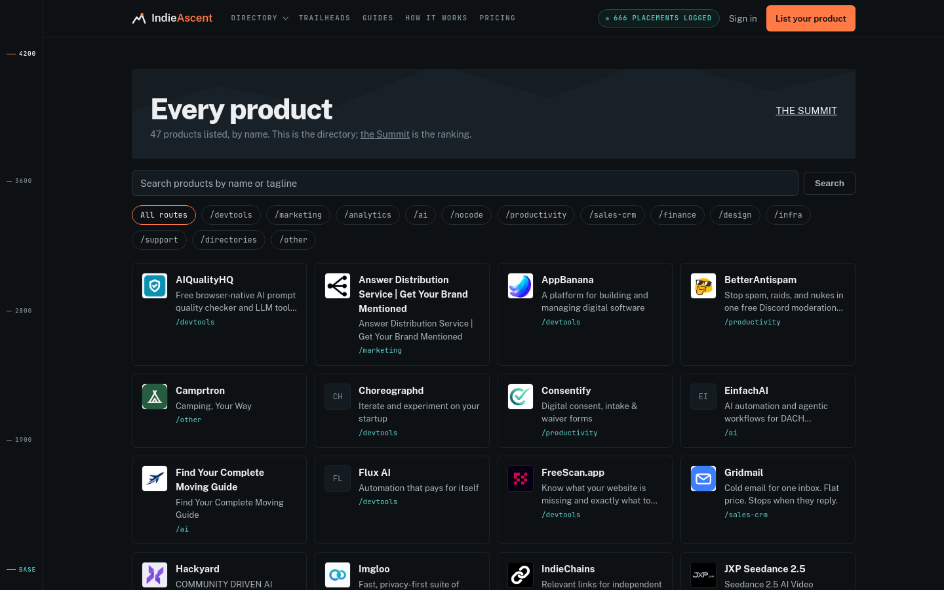Open the BetterAntispam product title
Viewport: 944px width, 590px height.
pos(760,280)
